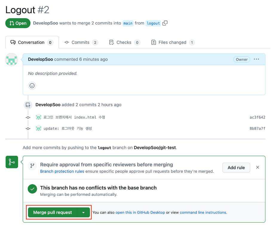Open DevelopSoo profile from comment header
This screenshot has width=276, height=225.
coord(41,59)
